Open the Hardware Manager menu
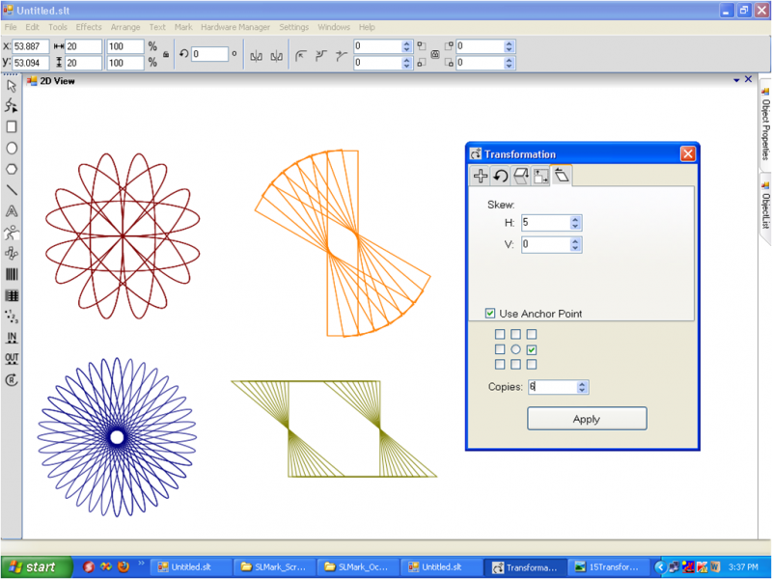The width and height of the screenshot is (772, 579). point(235,27)
